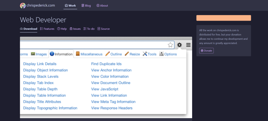Click View Color Information
268x121 pixels.
pyautogui.click(x=110, y=77)
